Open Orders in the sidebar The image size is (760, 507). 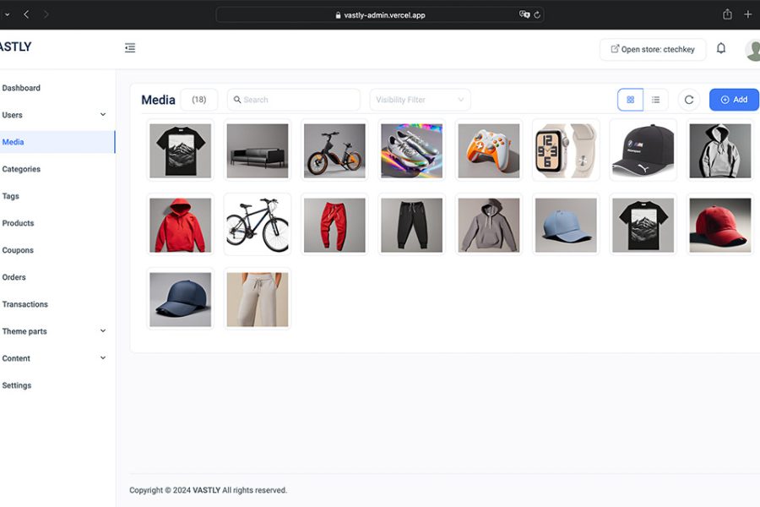click(14, 277)
